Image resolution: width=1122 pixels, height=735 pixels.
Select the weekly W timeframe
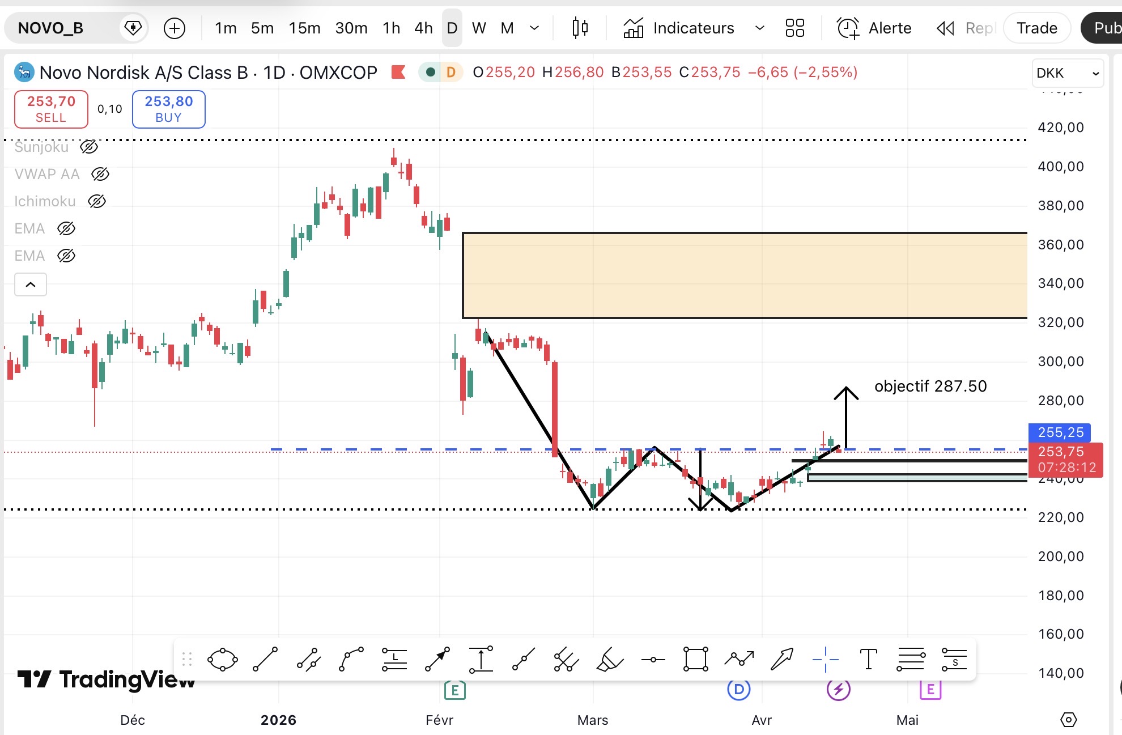tap(479, 28)
